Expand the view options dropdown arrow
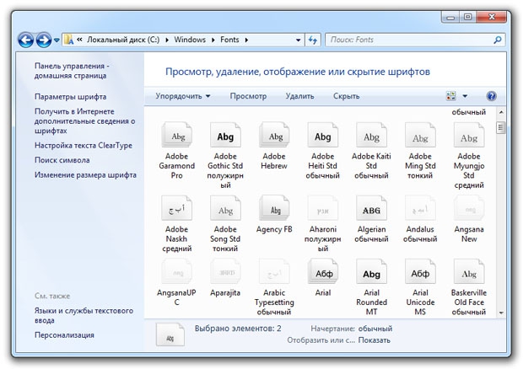The width and height of the screenshot is (523, 369). [x=465, y=96]
